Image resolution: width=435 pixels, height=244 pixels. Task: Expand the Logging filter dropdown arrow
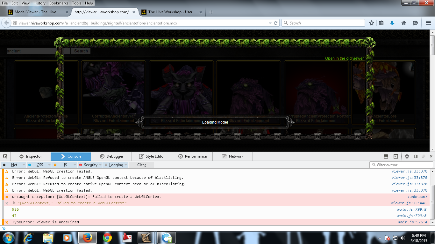coord(126,165)
